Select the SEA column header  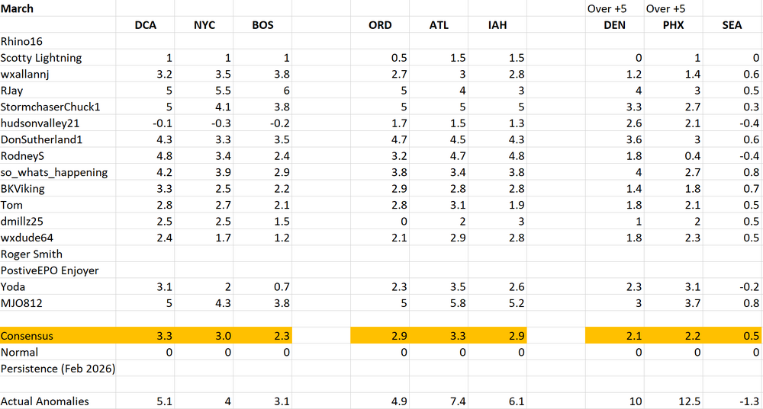pos(732,25)
